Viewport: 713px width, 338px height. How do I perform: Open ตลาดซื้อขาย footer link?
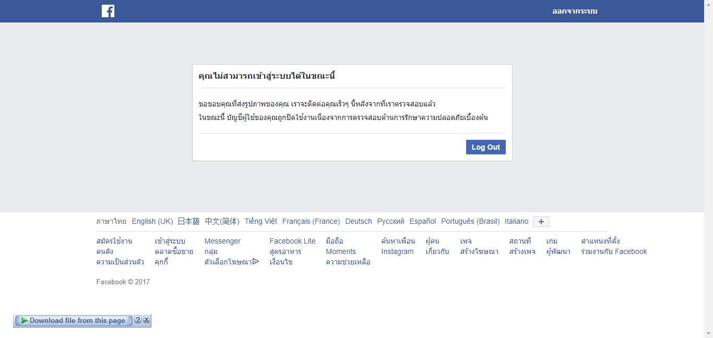tap(174, 251)
